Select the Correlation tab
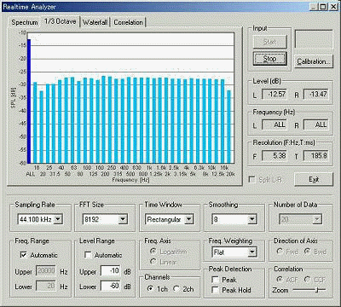Screen dimensions: 341x307 [x=128, y=22]
